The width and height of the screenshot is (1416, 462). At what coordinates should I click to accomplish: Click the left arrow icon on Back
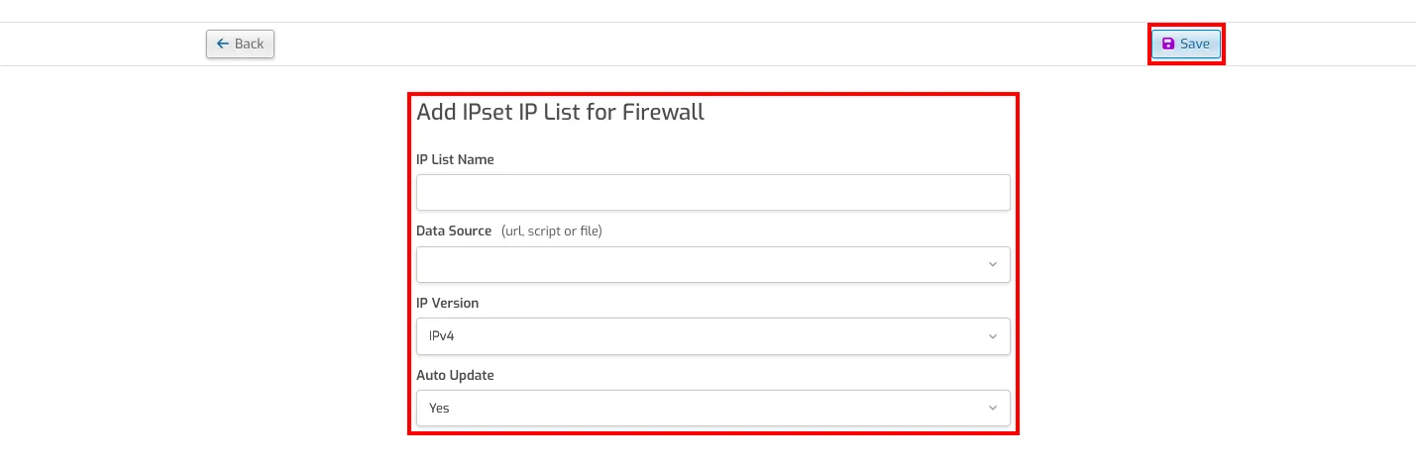223,44
